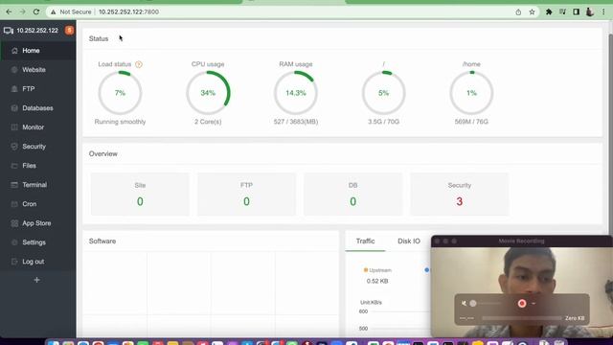Click the reading list icon in browser toolbar

coord(562,12)
